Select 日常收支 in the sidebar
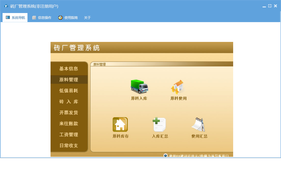281x186 pixels. point(69,146)
